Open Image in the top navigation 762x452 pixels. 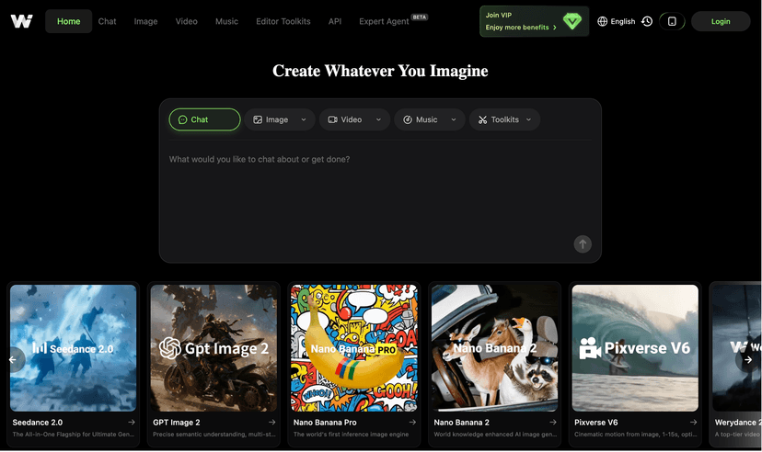145,21
